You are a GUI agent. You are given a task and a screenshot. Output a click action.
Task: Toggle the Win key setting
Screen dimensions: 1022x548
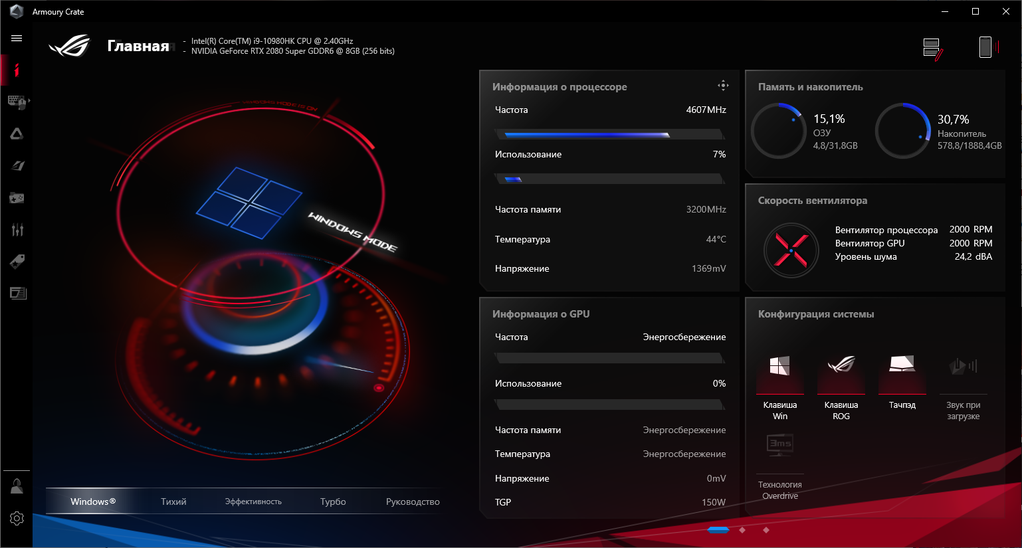[x=780, y=387]
